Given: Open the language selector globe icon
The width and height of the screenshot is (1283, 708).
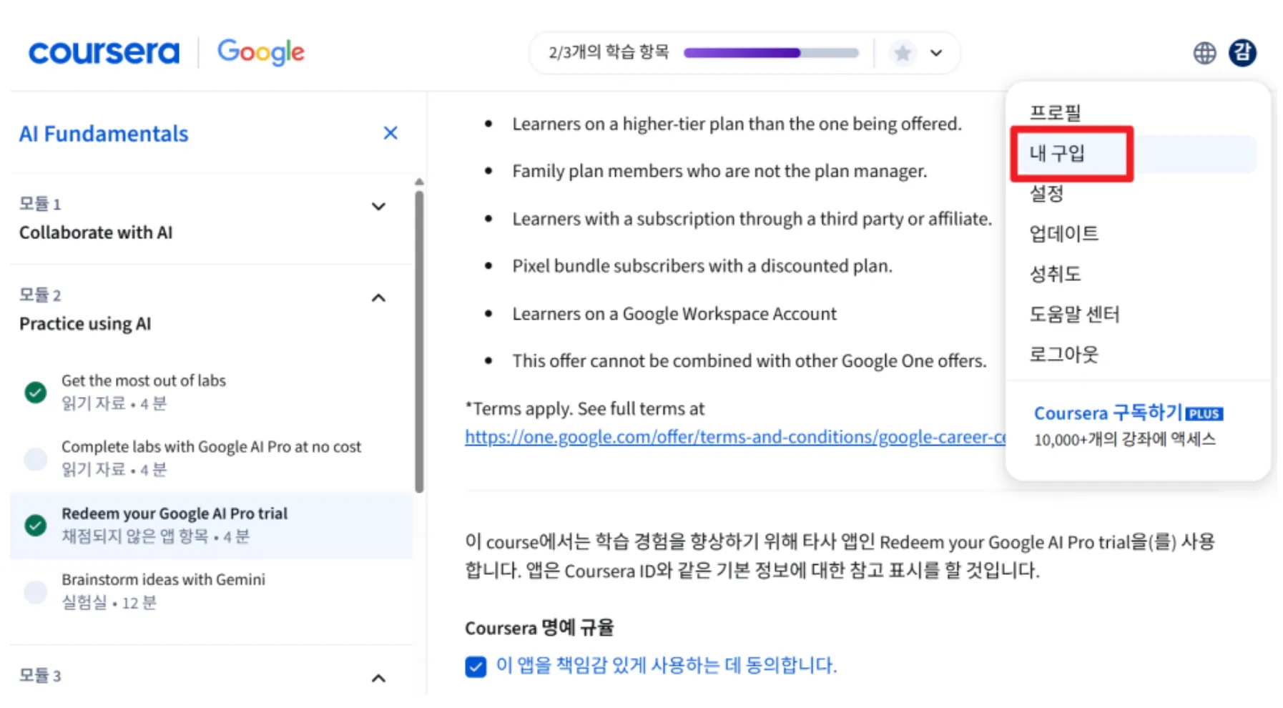Looking at the screenshot, I should click(x=1204, y=52).
